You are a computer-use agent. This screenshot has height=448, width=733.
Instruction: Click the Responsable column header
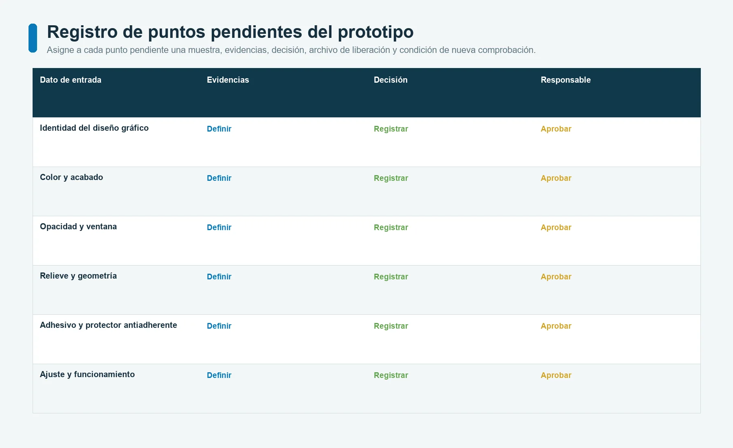tap(566, 80)
